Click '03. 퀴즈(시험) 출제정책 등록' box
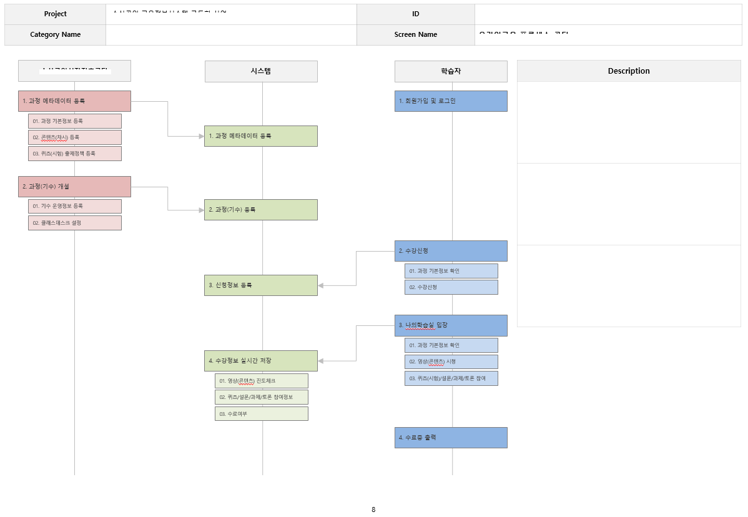748x517 pixels. 75,154
